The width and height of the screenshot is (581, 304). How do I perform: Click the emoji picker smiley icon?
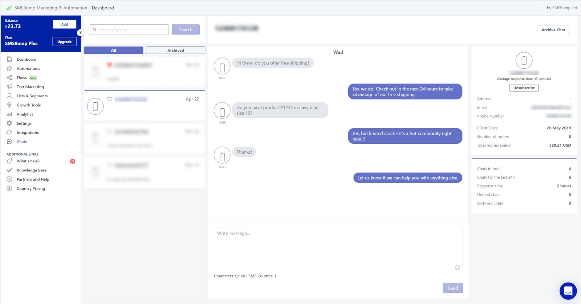458,268
